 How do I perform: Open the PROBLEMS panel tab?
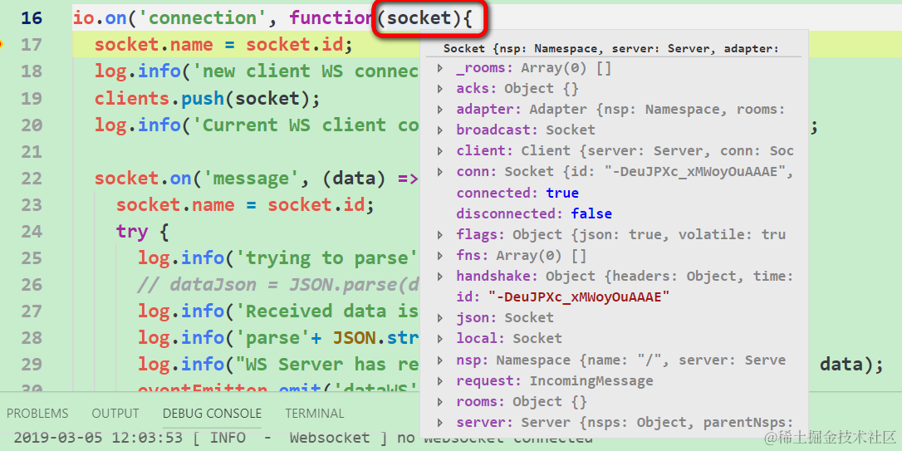coord(37,413)
